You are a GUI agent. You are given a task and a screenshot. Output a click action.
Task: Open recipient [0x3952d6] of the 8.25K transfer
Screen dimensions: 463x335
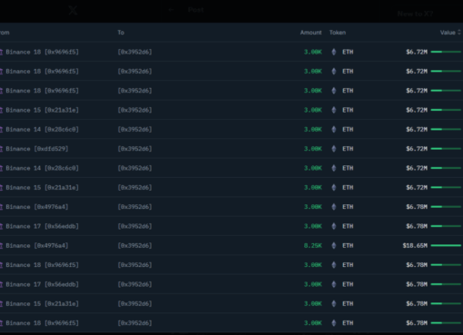(x=134, y=245)
